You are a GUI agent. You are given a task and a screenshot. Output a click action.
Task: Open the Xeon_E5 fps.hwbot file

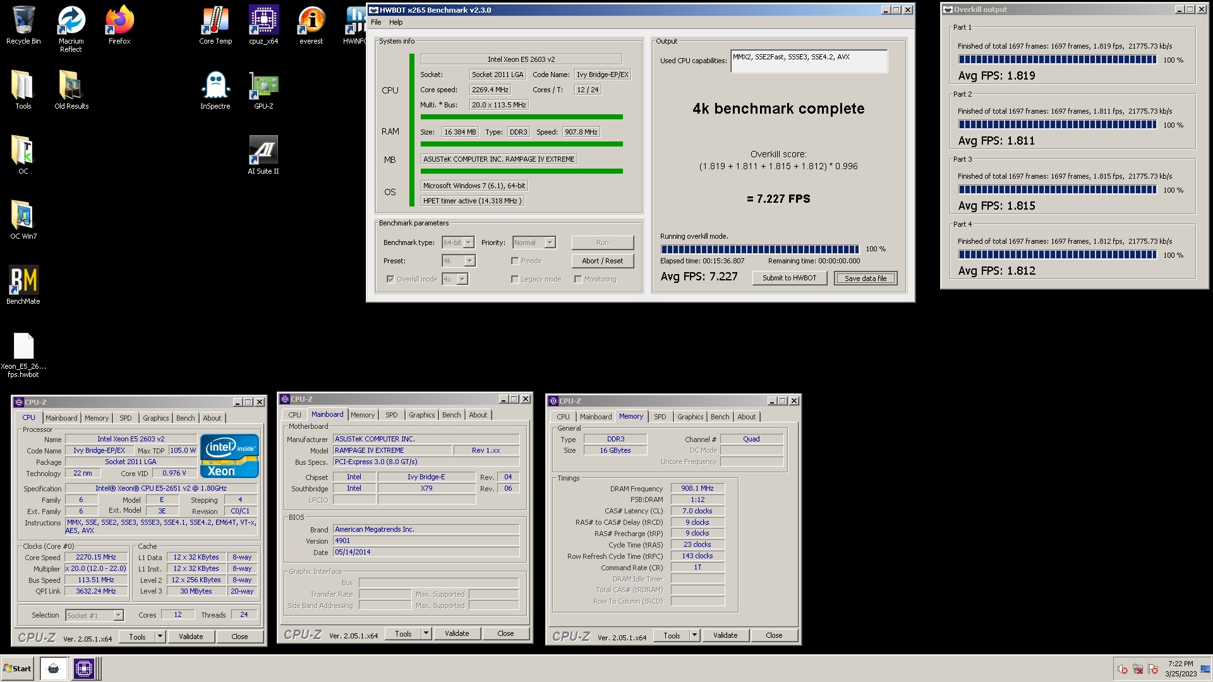click(x=23, y=355)
